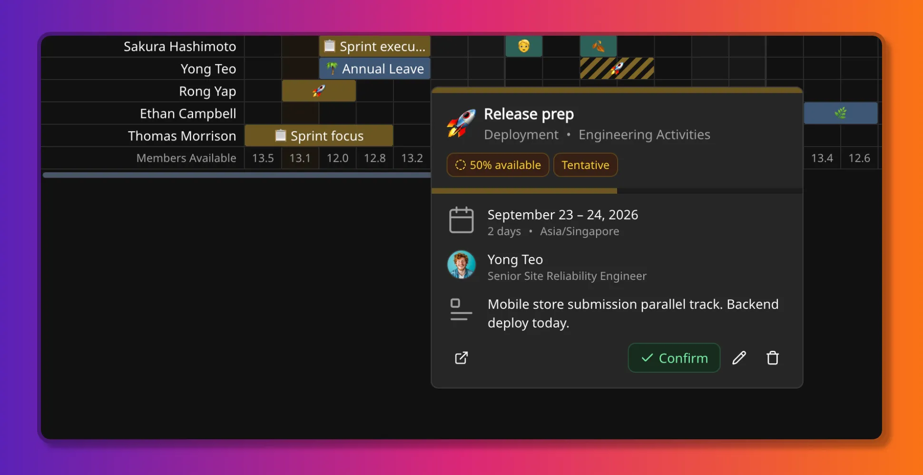Image resolution: width=923 pixels, height=475 pixels.
Task: Open Ethan Campbell's green herb event
Action: [841, 113]
